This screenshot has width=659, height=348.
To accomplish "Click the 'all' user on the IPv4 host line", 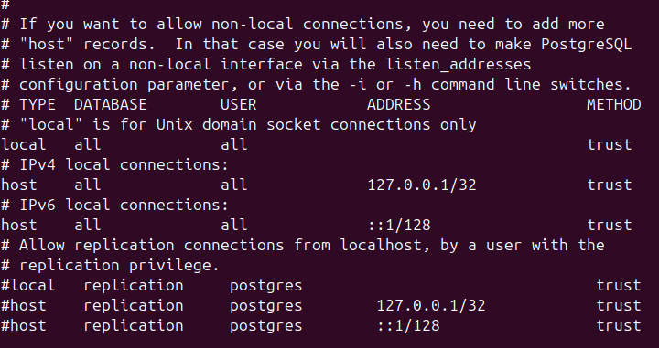I will click(234, 185).
